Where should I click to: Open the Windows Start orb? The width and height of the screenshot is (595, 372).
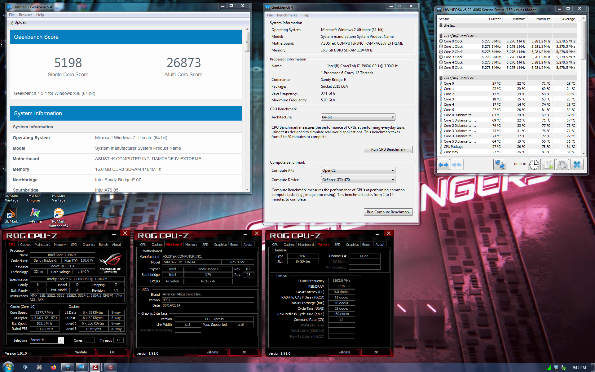click(8, 367)
